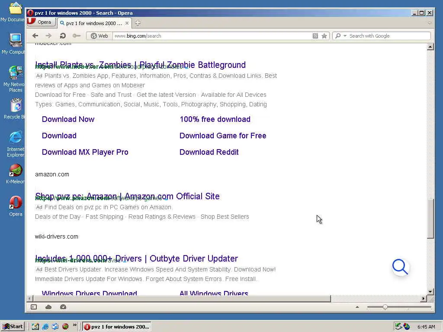Open the Download Reddit link
The image size is (443, 332).
[x=209, y=152]
